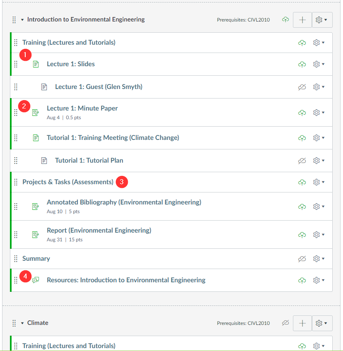Screen dimensions: 343x351
Task: Open the Annotated Bibliography (Environmental Engineering) assignment
Action: 124,202
